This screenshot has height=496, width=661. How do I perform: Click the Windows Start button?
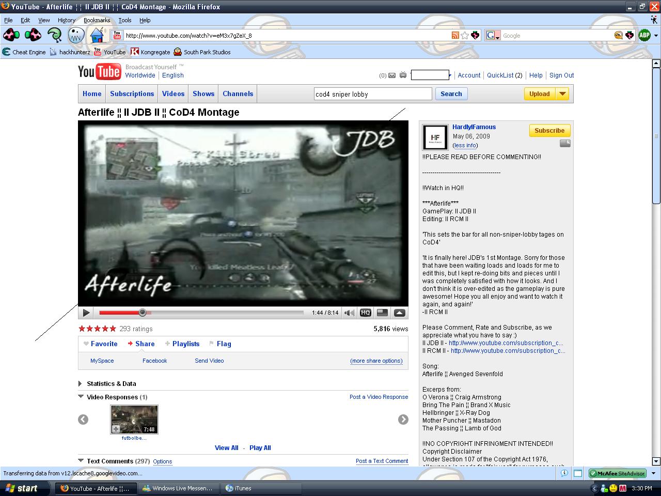tap(24, 488)
